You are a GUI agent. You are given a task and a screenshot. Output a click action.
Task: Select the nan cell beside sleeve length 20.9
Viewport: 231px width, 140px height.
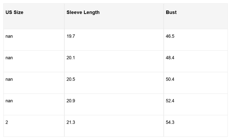9,101
